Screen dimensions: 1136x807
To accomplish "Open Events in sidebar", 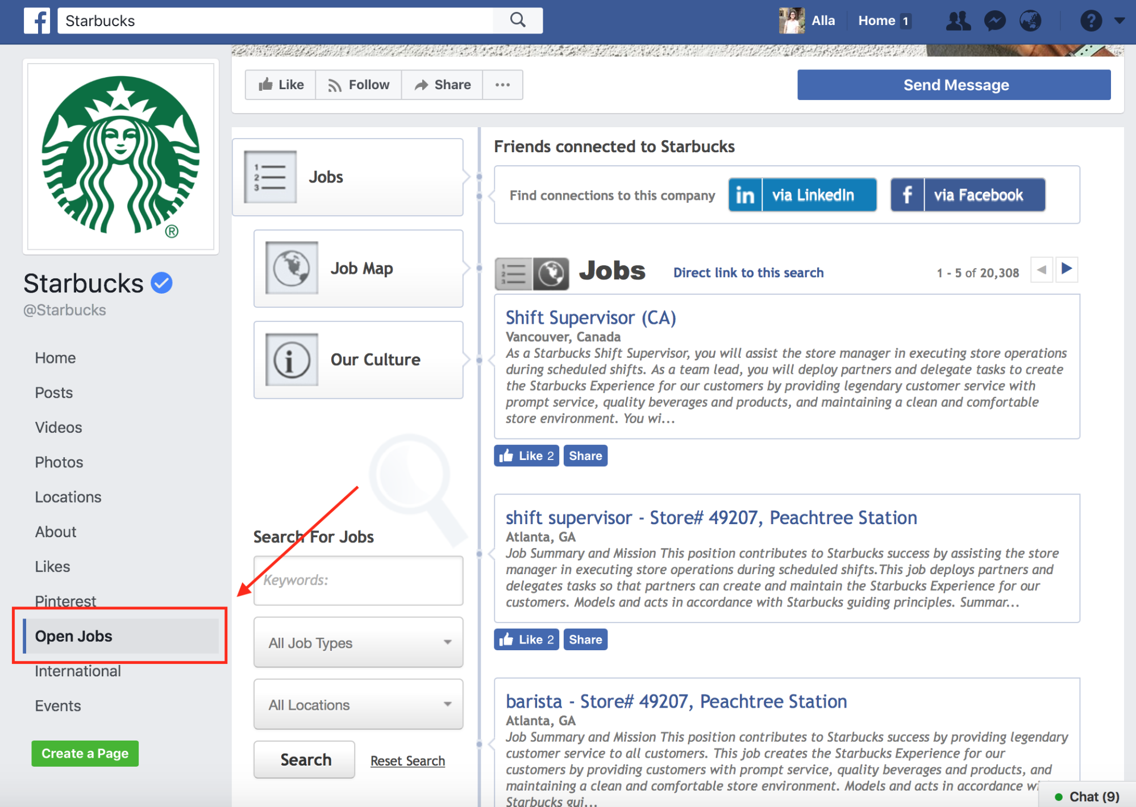I will (x=58, y=706).
